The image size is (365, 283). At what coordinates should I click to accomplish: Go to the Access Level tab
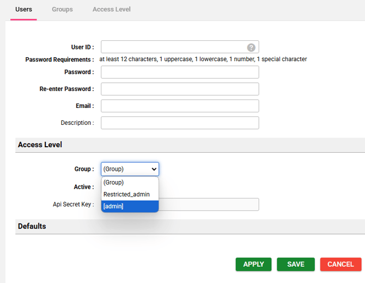[x=111, y=9]
